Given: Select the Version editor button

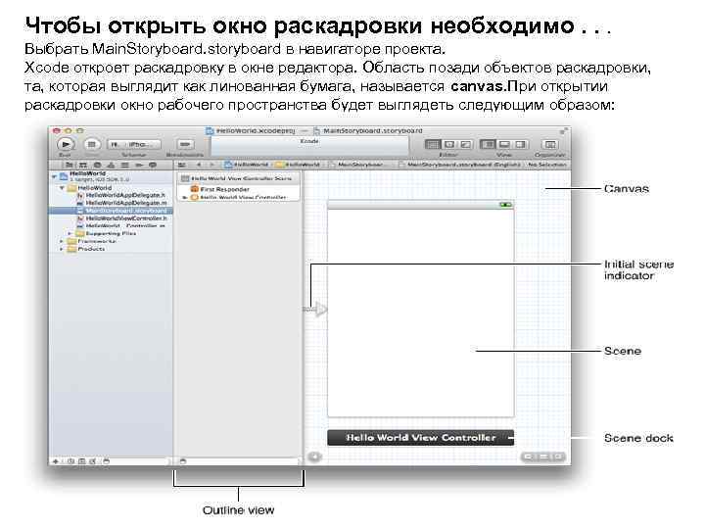Looking at the screenshot, I should 465,144.
